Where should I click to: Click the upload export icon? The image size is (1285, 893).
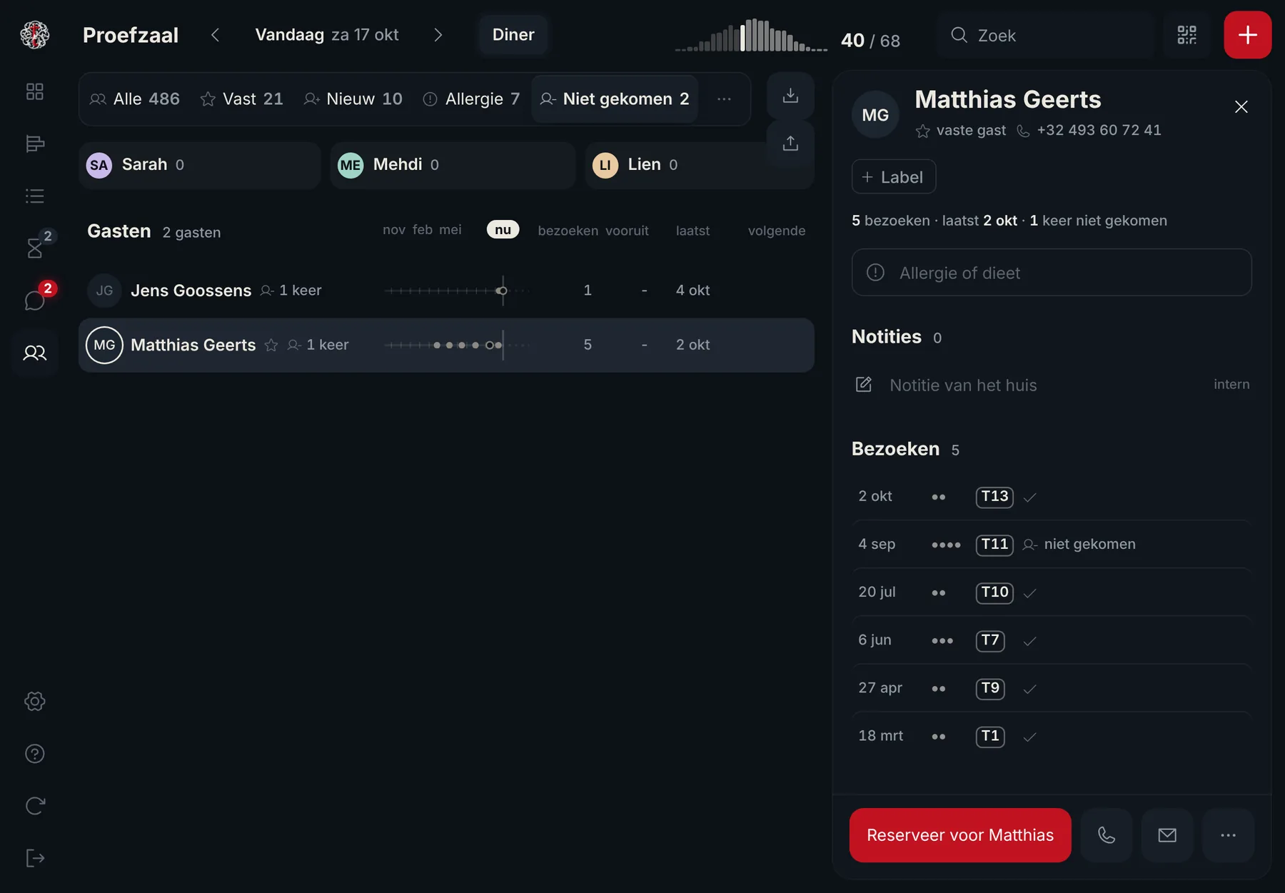tap(790, 143)
